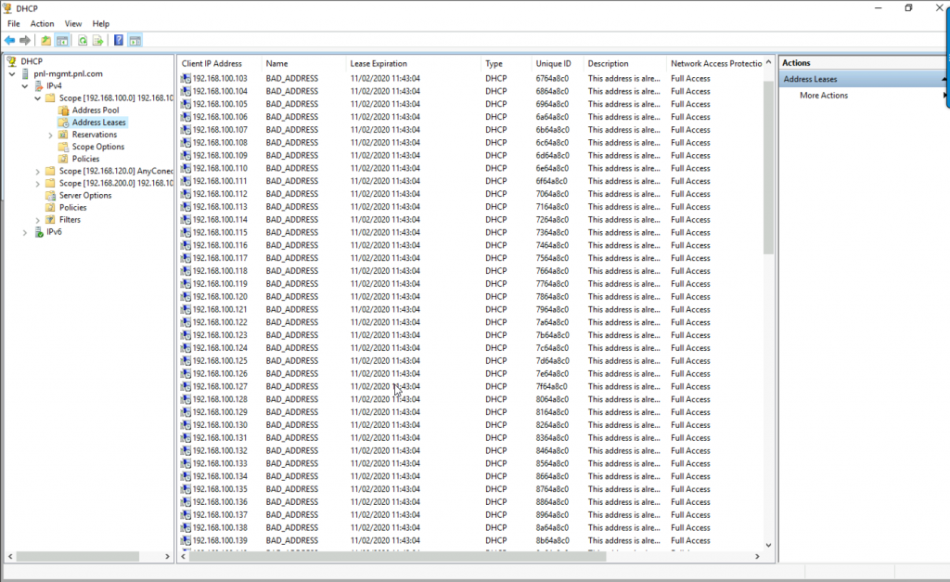Click the Forward navigation arrow
Viewport: 950px width, 582px height.
26,40
